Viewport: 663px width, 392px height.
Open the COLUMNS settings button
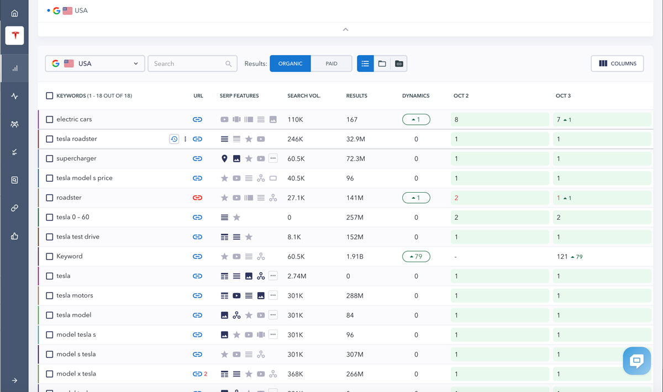click(617, 63)
